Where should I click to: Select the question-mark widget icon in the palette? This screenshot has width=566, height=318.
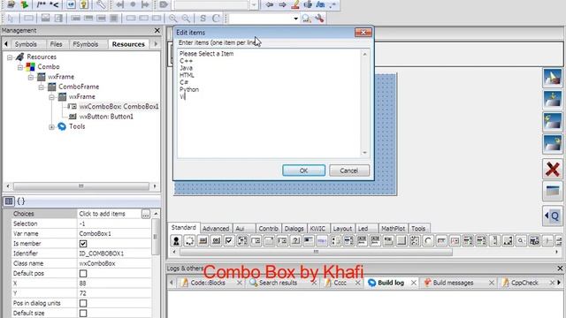pyautogui.click(x=295, y=240)
